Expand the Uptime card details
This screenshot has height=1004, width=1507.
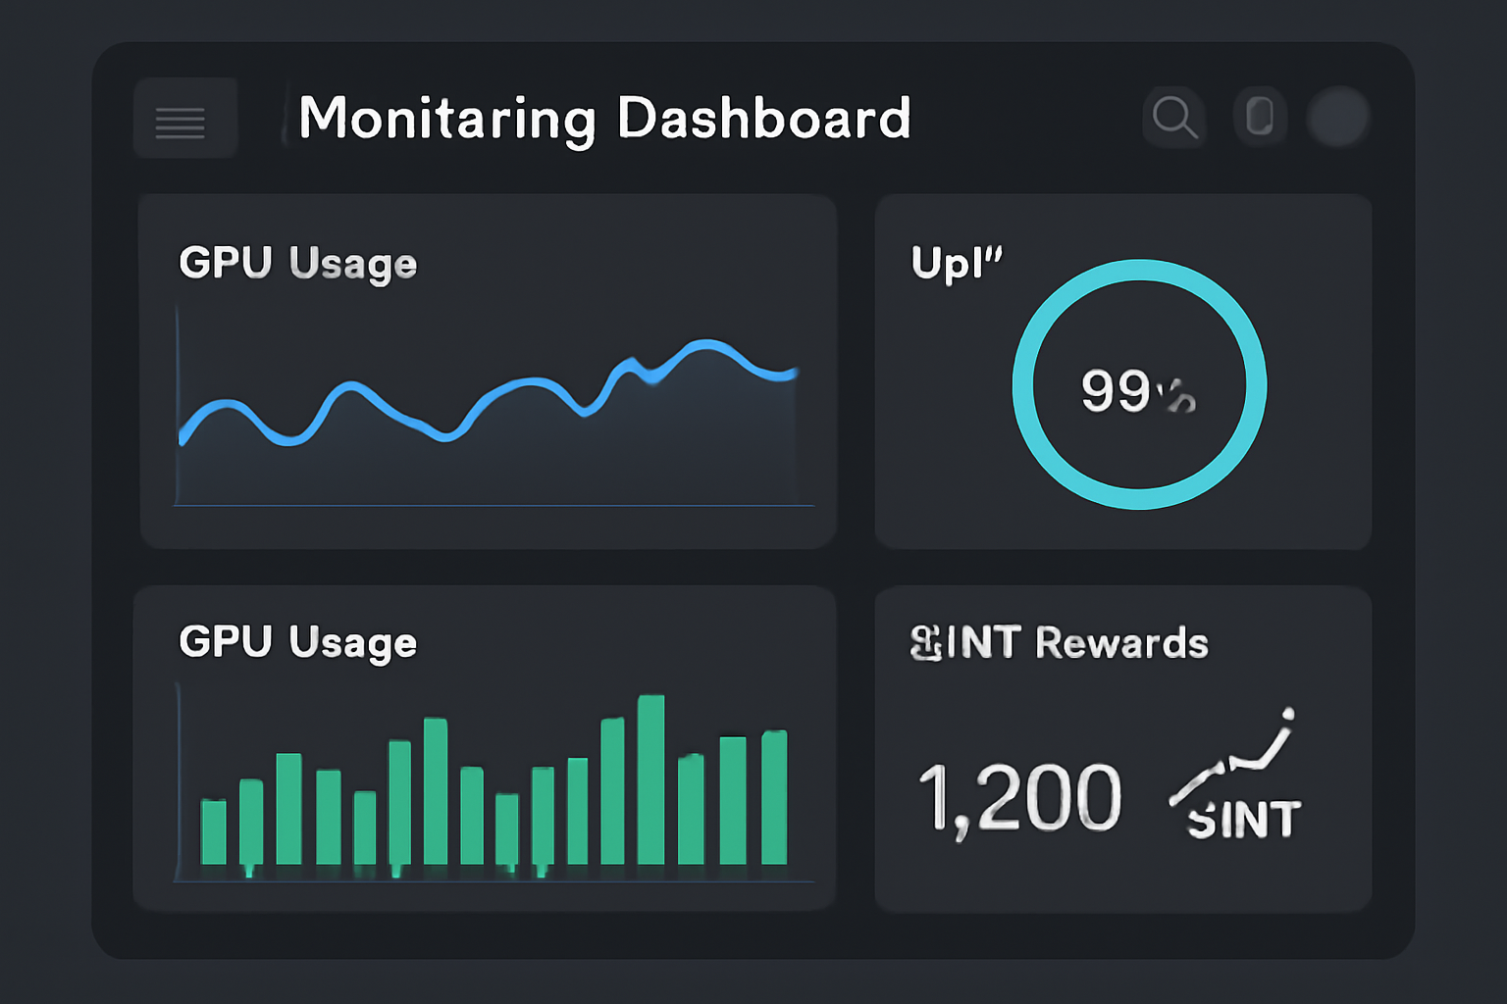click(1123, 370)
